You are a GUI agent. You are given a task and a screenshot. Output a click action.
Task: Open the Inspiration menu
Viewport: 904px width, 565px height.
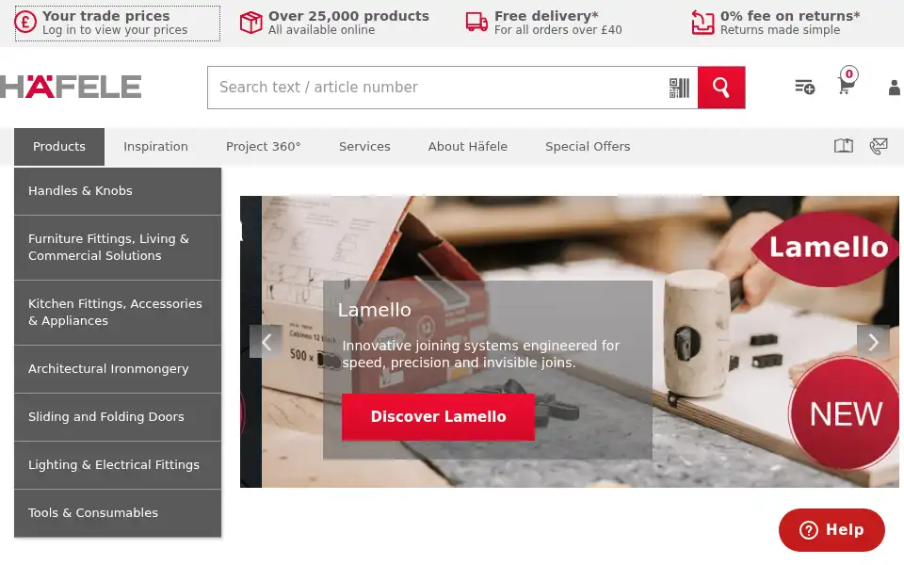(x=155, y=147)
